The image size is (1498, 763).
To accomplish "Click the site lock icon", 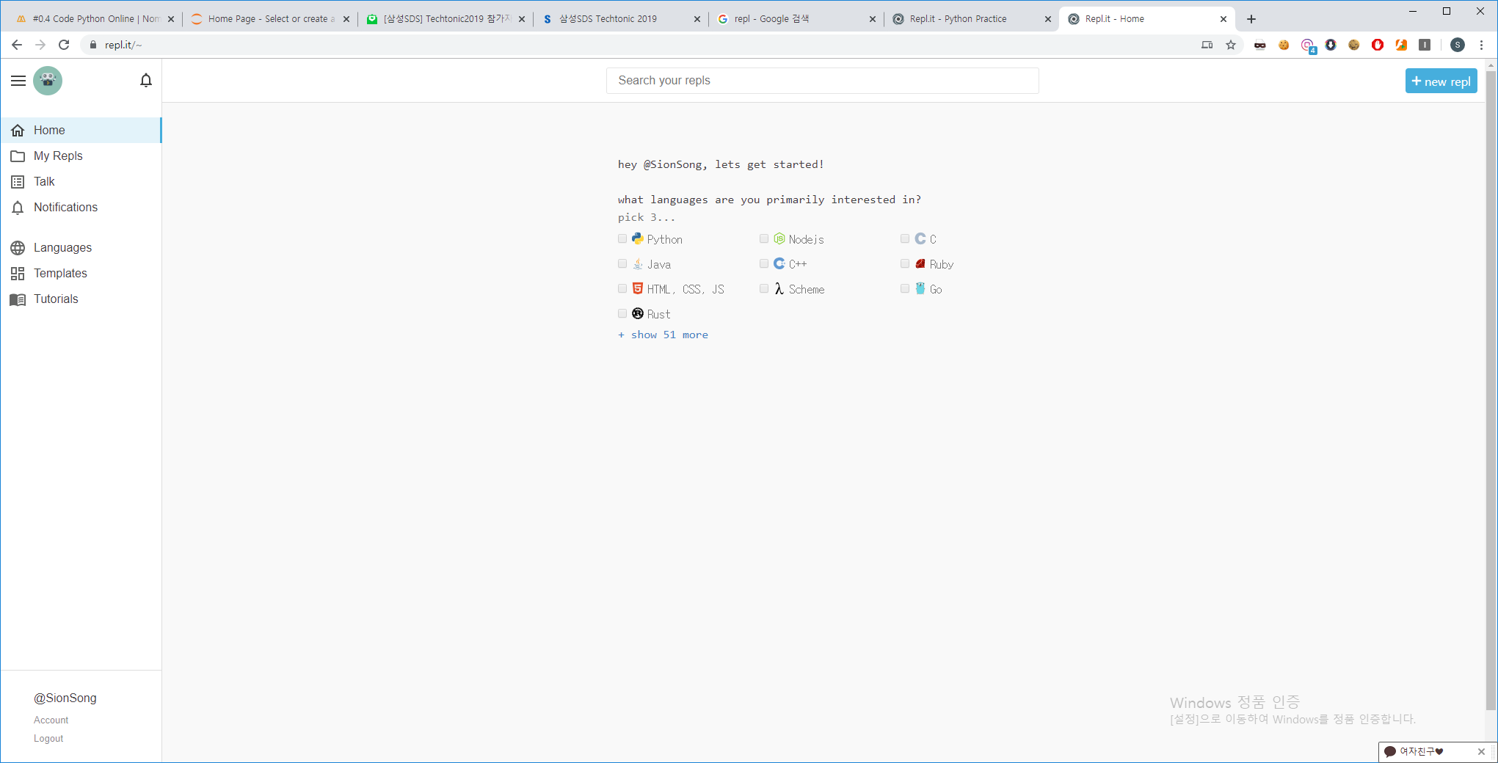I will tap(93, 45).
